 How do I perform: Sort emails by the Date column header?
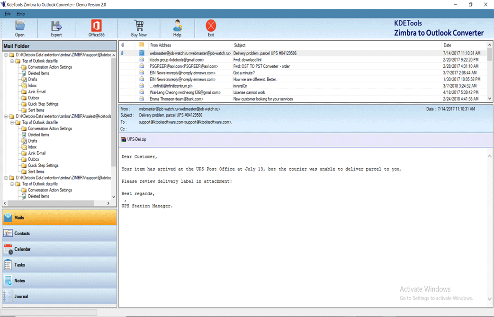click(x=447, y=45)
